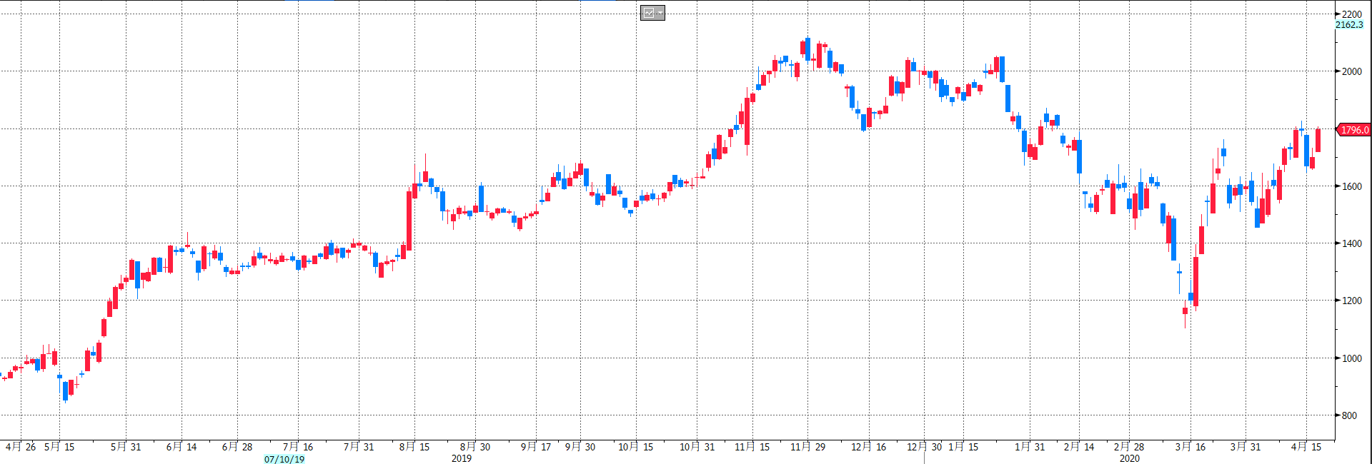Click the 11月 29 date axis label

807,447
